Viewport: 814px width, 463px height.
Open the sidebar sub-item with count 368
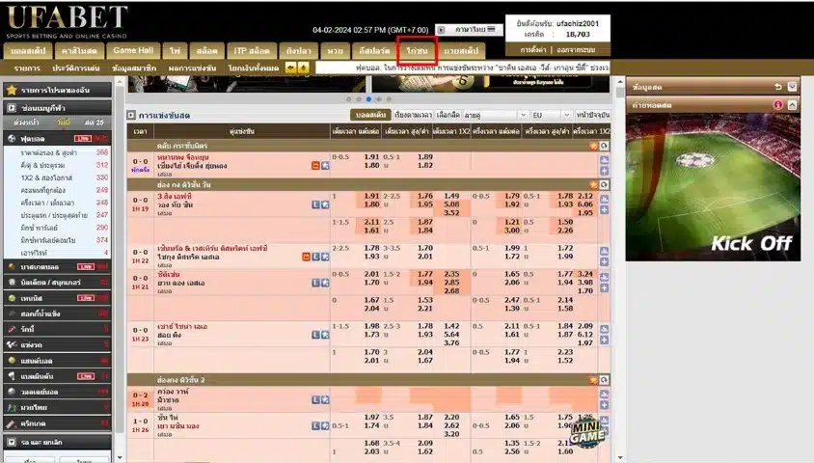tap(57, 152)
